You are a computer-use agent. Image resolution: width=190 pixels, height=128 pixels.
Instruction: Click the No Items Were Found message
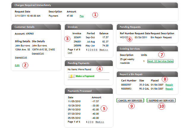pyautogui.click(x=79, y=69)
